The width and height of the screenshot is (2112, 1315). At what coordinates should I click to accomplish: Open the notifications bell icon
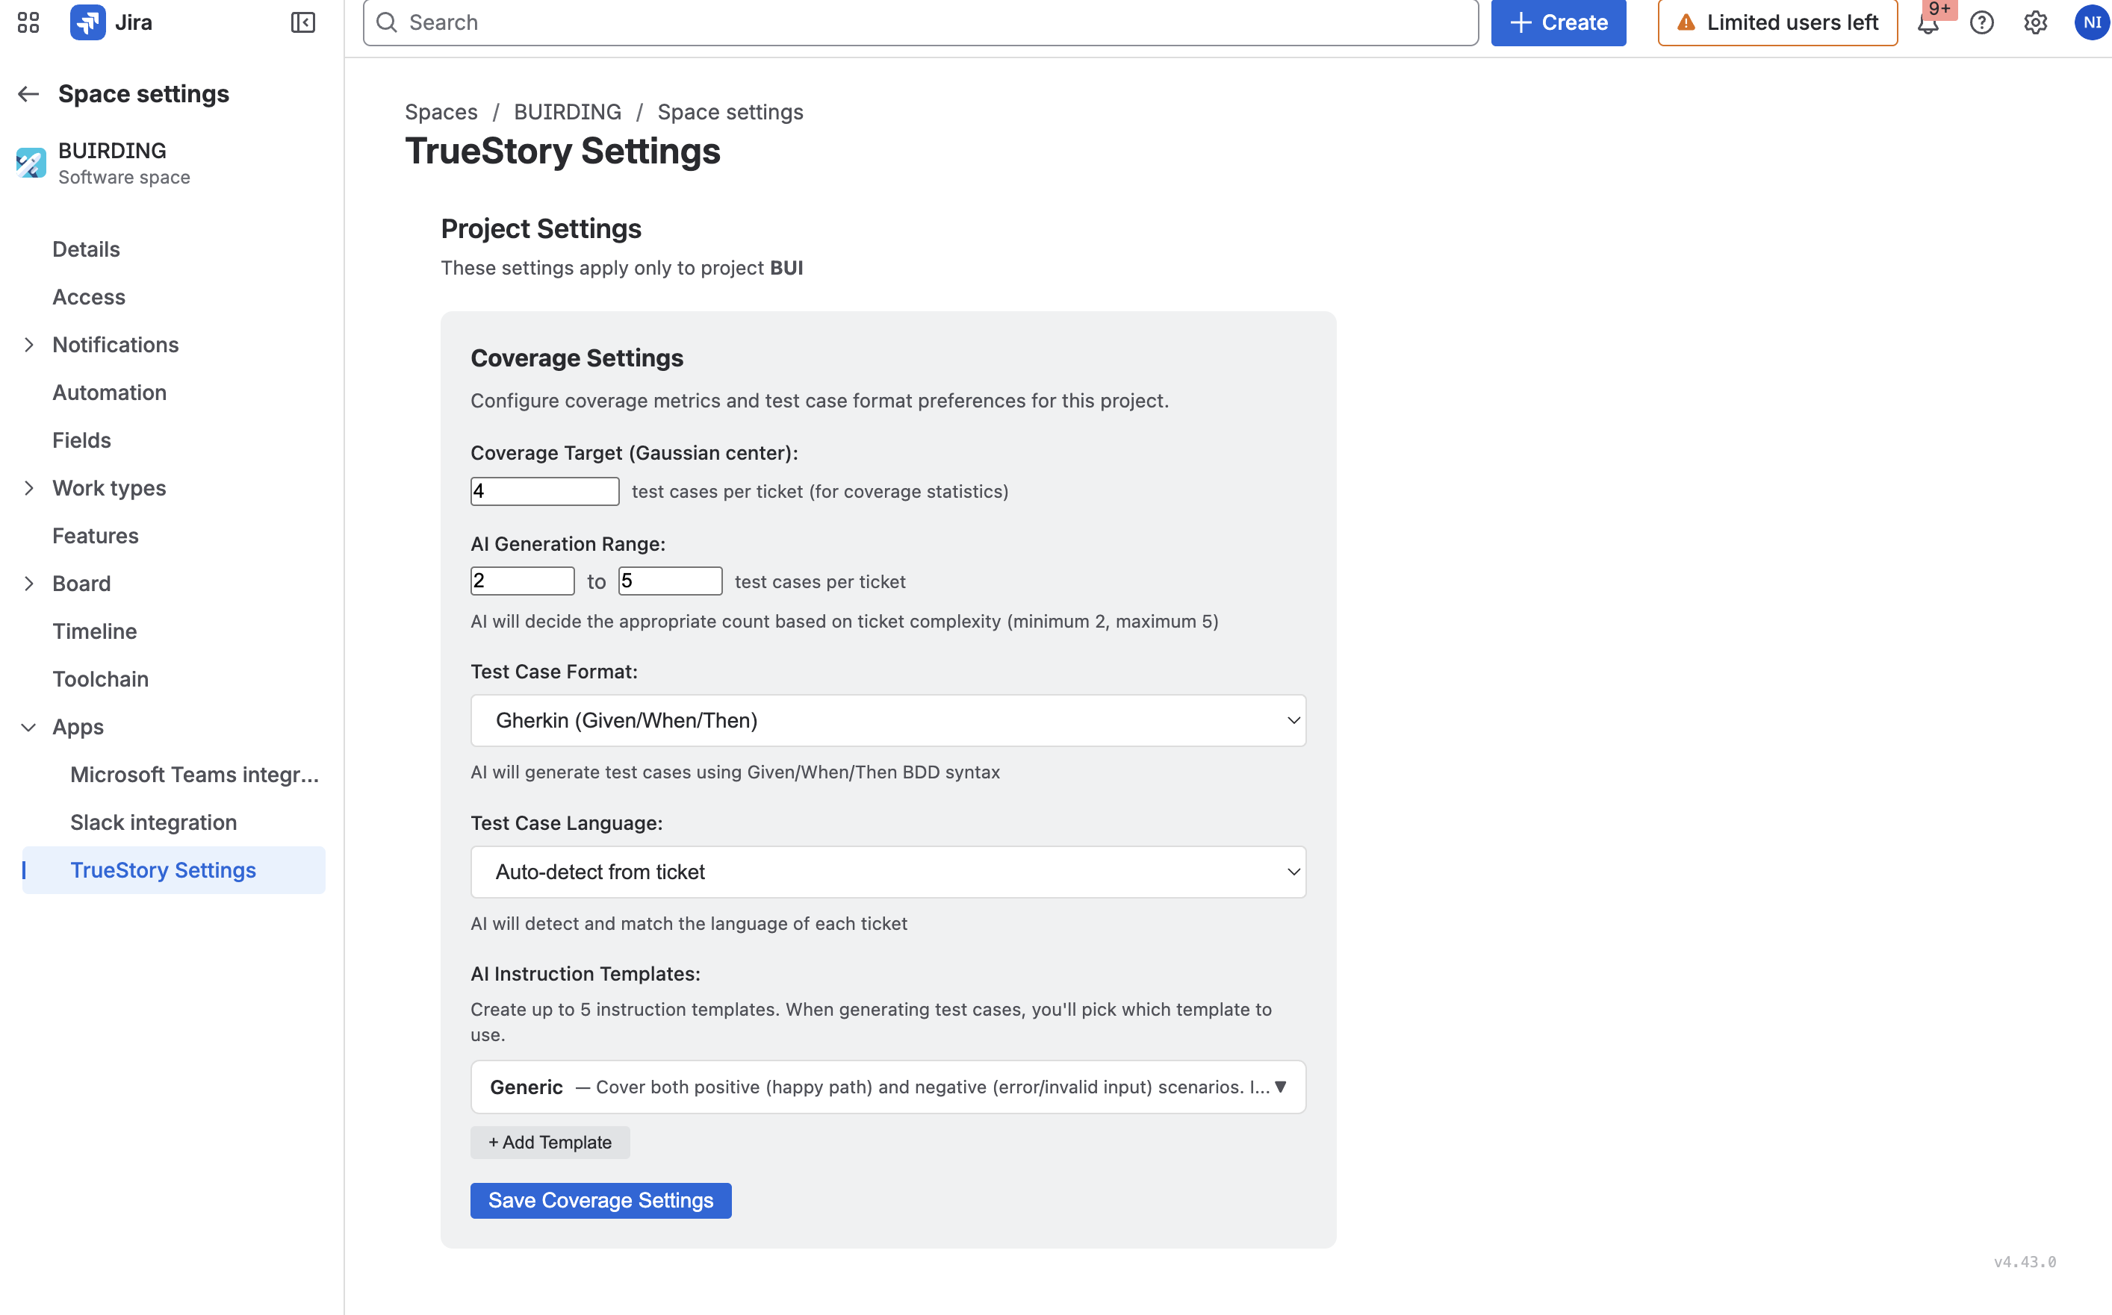click(x=1928, y=22)
